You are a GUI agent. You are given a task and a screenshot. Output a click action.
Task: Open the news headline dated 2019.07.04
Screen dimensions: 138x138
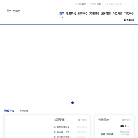64,132
